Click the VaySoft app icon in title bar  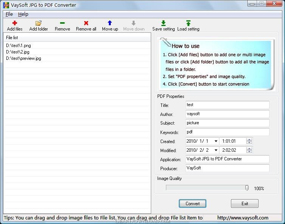tap(6, 5)
